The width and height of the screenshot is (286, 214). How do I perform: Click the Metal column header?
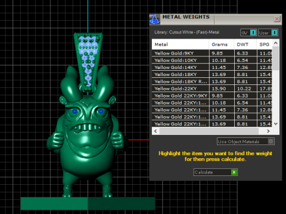click(x=181, y=45)
